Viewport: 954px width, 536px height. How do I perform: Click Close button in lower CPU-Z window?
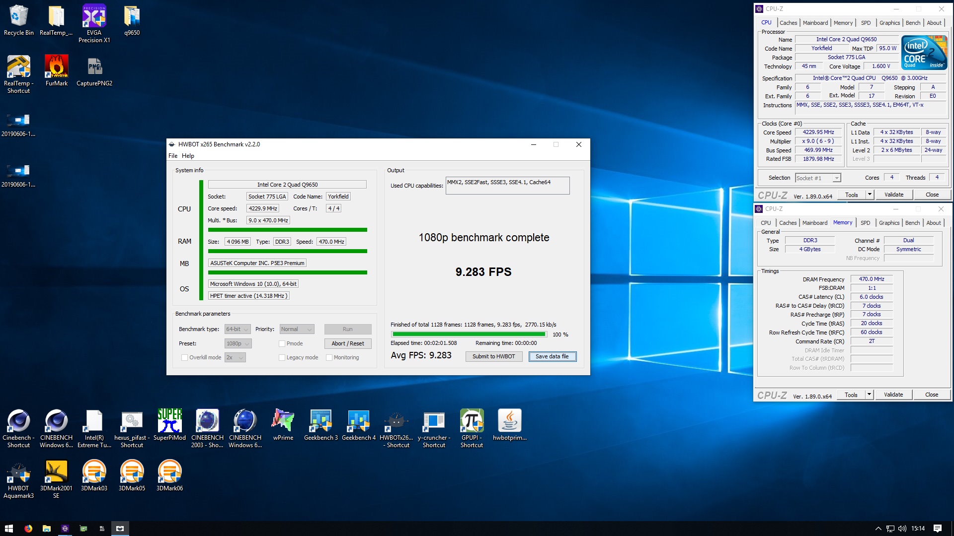click(x=932, y=395)
